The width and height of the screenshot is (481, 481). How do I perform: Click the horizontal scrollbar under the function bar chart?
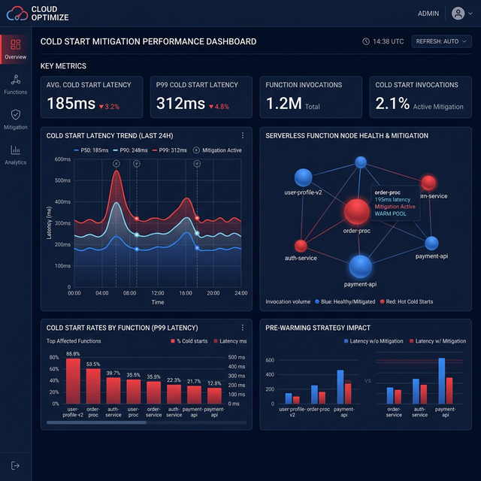tap(96, 422)
